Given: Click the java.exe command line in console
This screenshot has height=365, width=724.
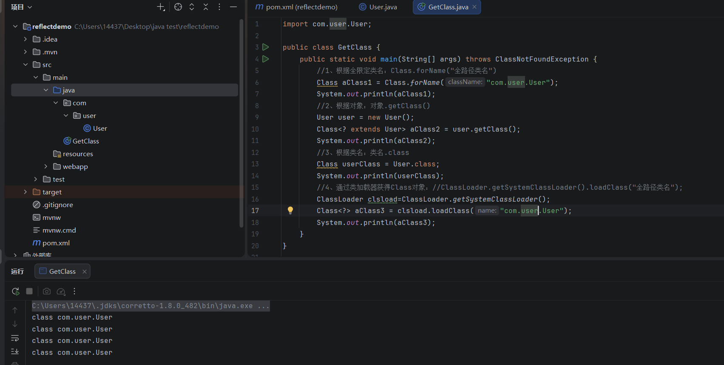Looking at the screenshot, I should pyautogui.click(x=150, y=306).
